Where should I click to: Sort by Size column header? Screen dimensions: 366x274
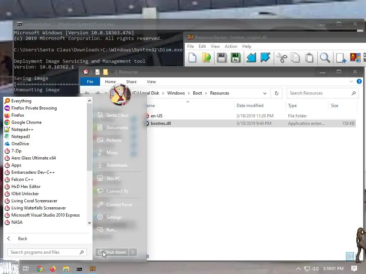(334, 106)
